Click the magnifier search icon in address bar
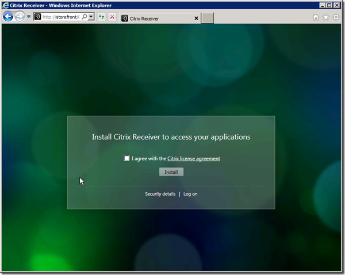Image resolution: width=345 pixels, height=275 pixels. (85, 17)
